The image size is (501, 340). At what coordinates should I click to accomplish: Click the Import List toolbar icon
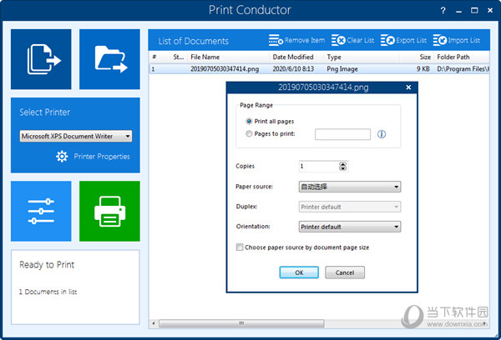[x=440, y=41]
